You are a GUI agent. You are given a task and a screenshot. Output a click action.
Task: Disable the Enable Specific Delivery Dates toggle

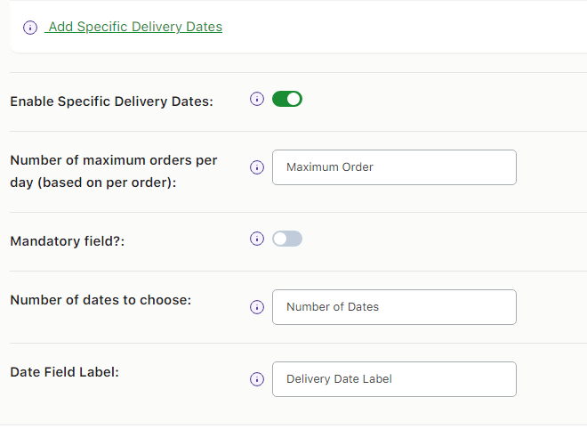tap(287, 99)
